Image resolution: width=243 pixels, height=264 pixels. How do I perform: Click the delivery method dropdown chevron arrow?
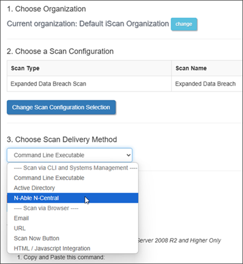(x=128, y=155)
